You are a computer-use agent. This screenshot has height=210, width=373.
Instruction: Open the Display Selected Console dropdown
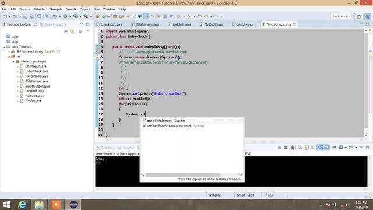click(346, 148)
